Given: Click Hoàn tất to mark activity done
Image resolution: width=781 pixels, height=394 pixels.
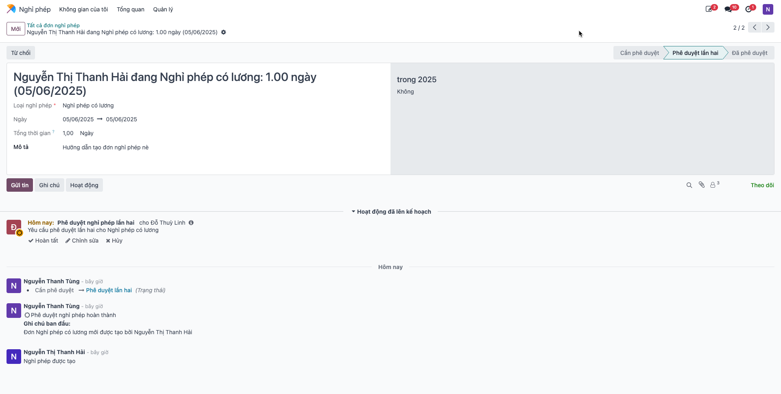Looking at the screenshot, I should pyautogui.click(x=43, y=241).
